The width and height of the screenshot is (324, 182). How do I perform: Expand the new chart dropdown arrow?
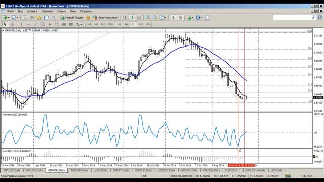coord(8,18)
